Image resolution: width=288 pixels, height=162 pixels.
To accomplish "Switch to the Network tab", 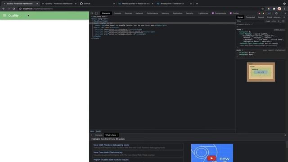I will [x=139, y=13].
